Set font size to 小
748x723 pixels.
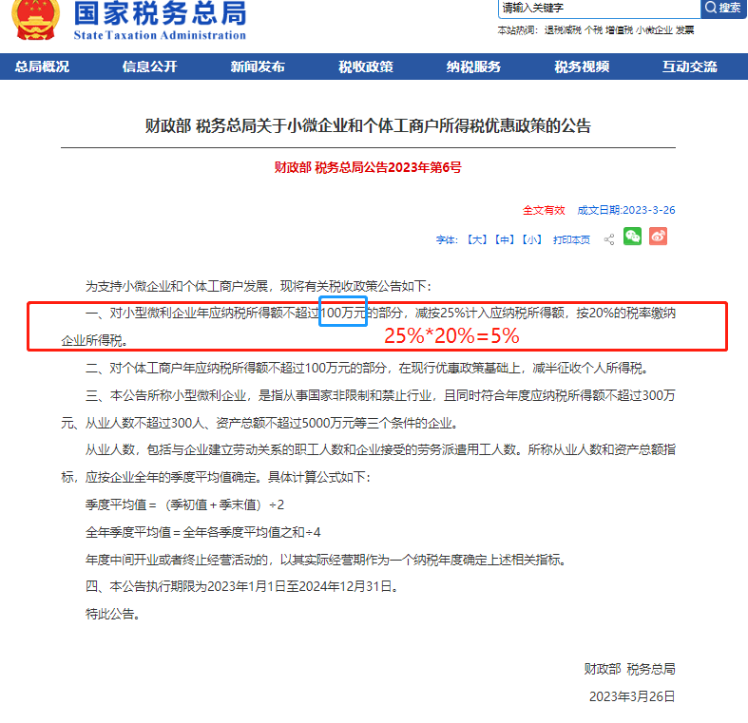click(531, 239)
